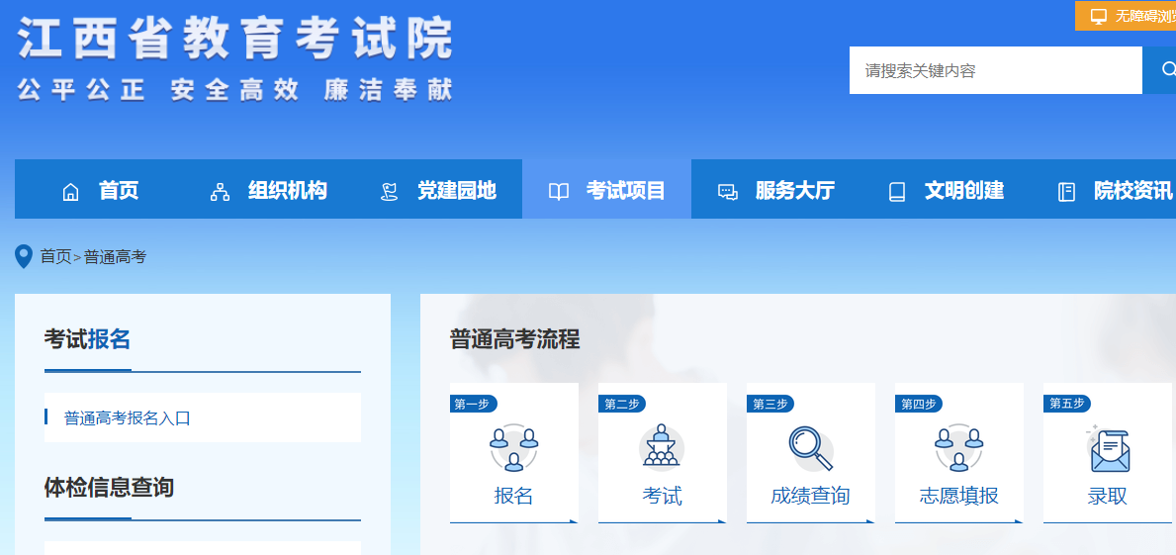This screenshot has height=555, width=1176.
Task: Click the flag icon beside 党建园地
Action: coord(390,192)
